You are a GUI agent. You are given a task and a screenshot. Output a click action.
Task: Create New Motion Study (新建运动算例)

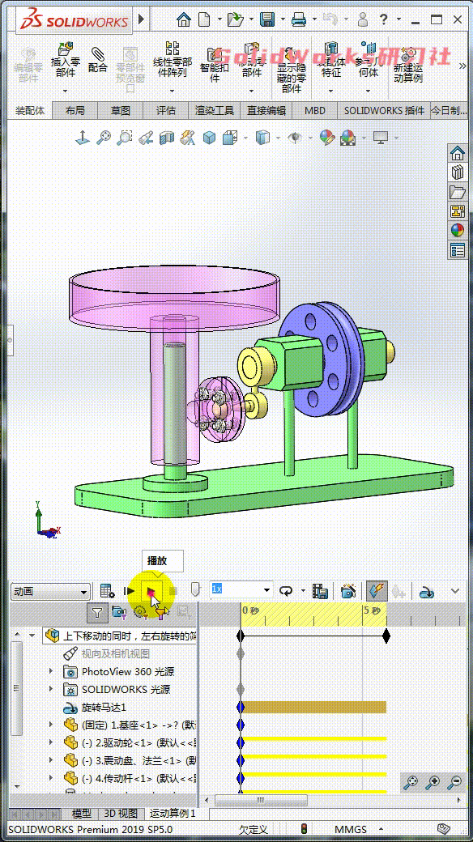pos(408,65)
